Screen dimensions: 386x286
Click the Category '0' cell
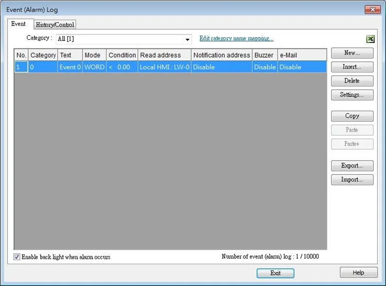coord(43,67)
